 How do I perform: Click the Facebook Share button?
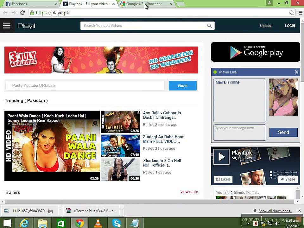click(x=288, y=179)
